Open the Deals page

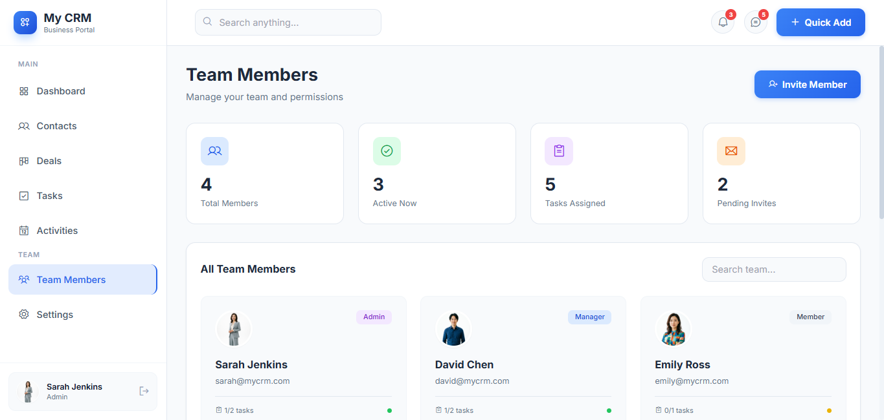(x=49, y=161)
